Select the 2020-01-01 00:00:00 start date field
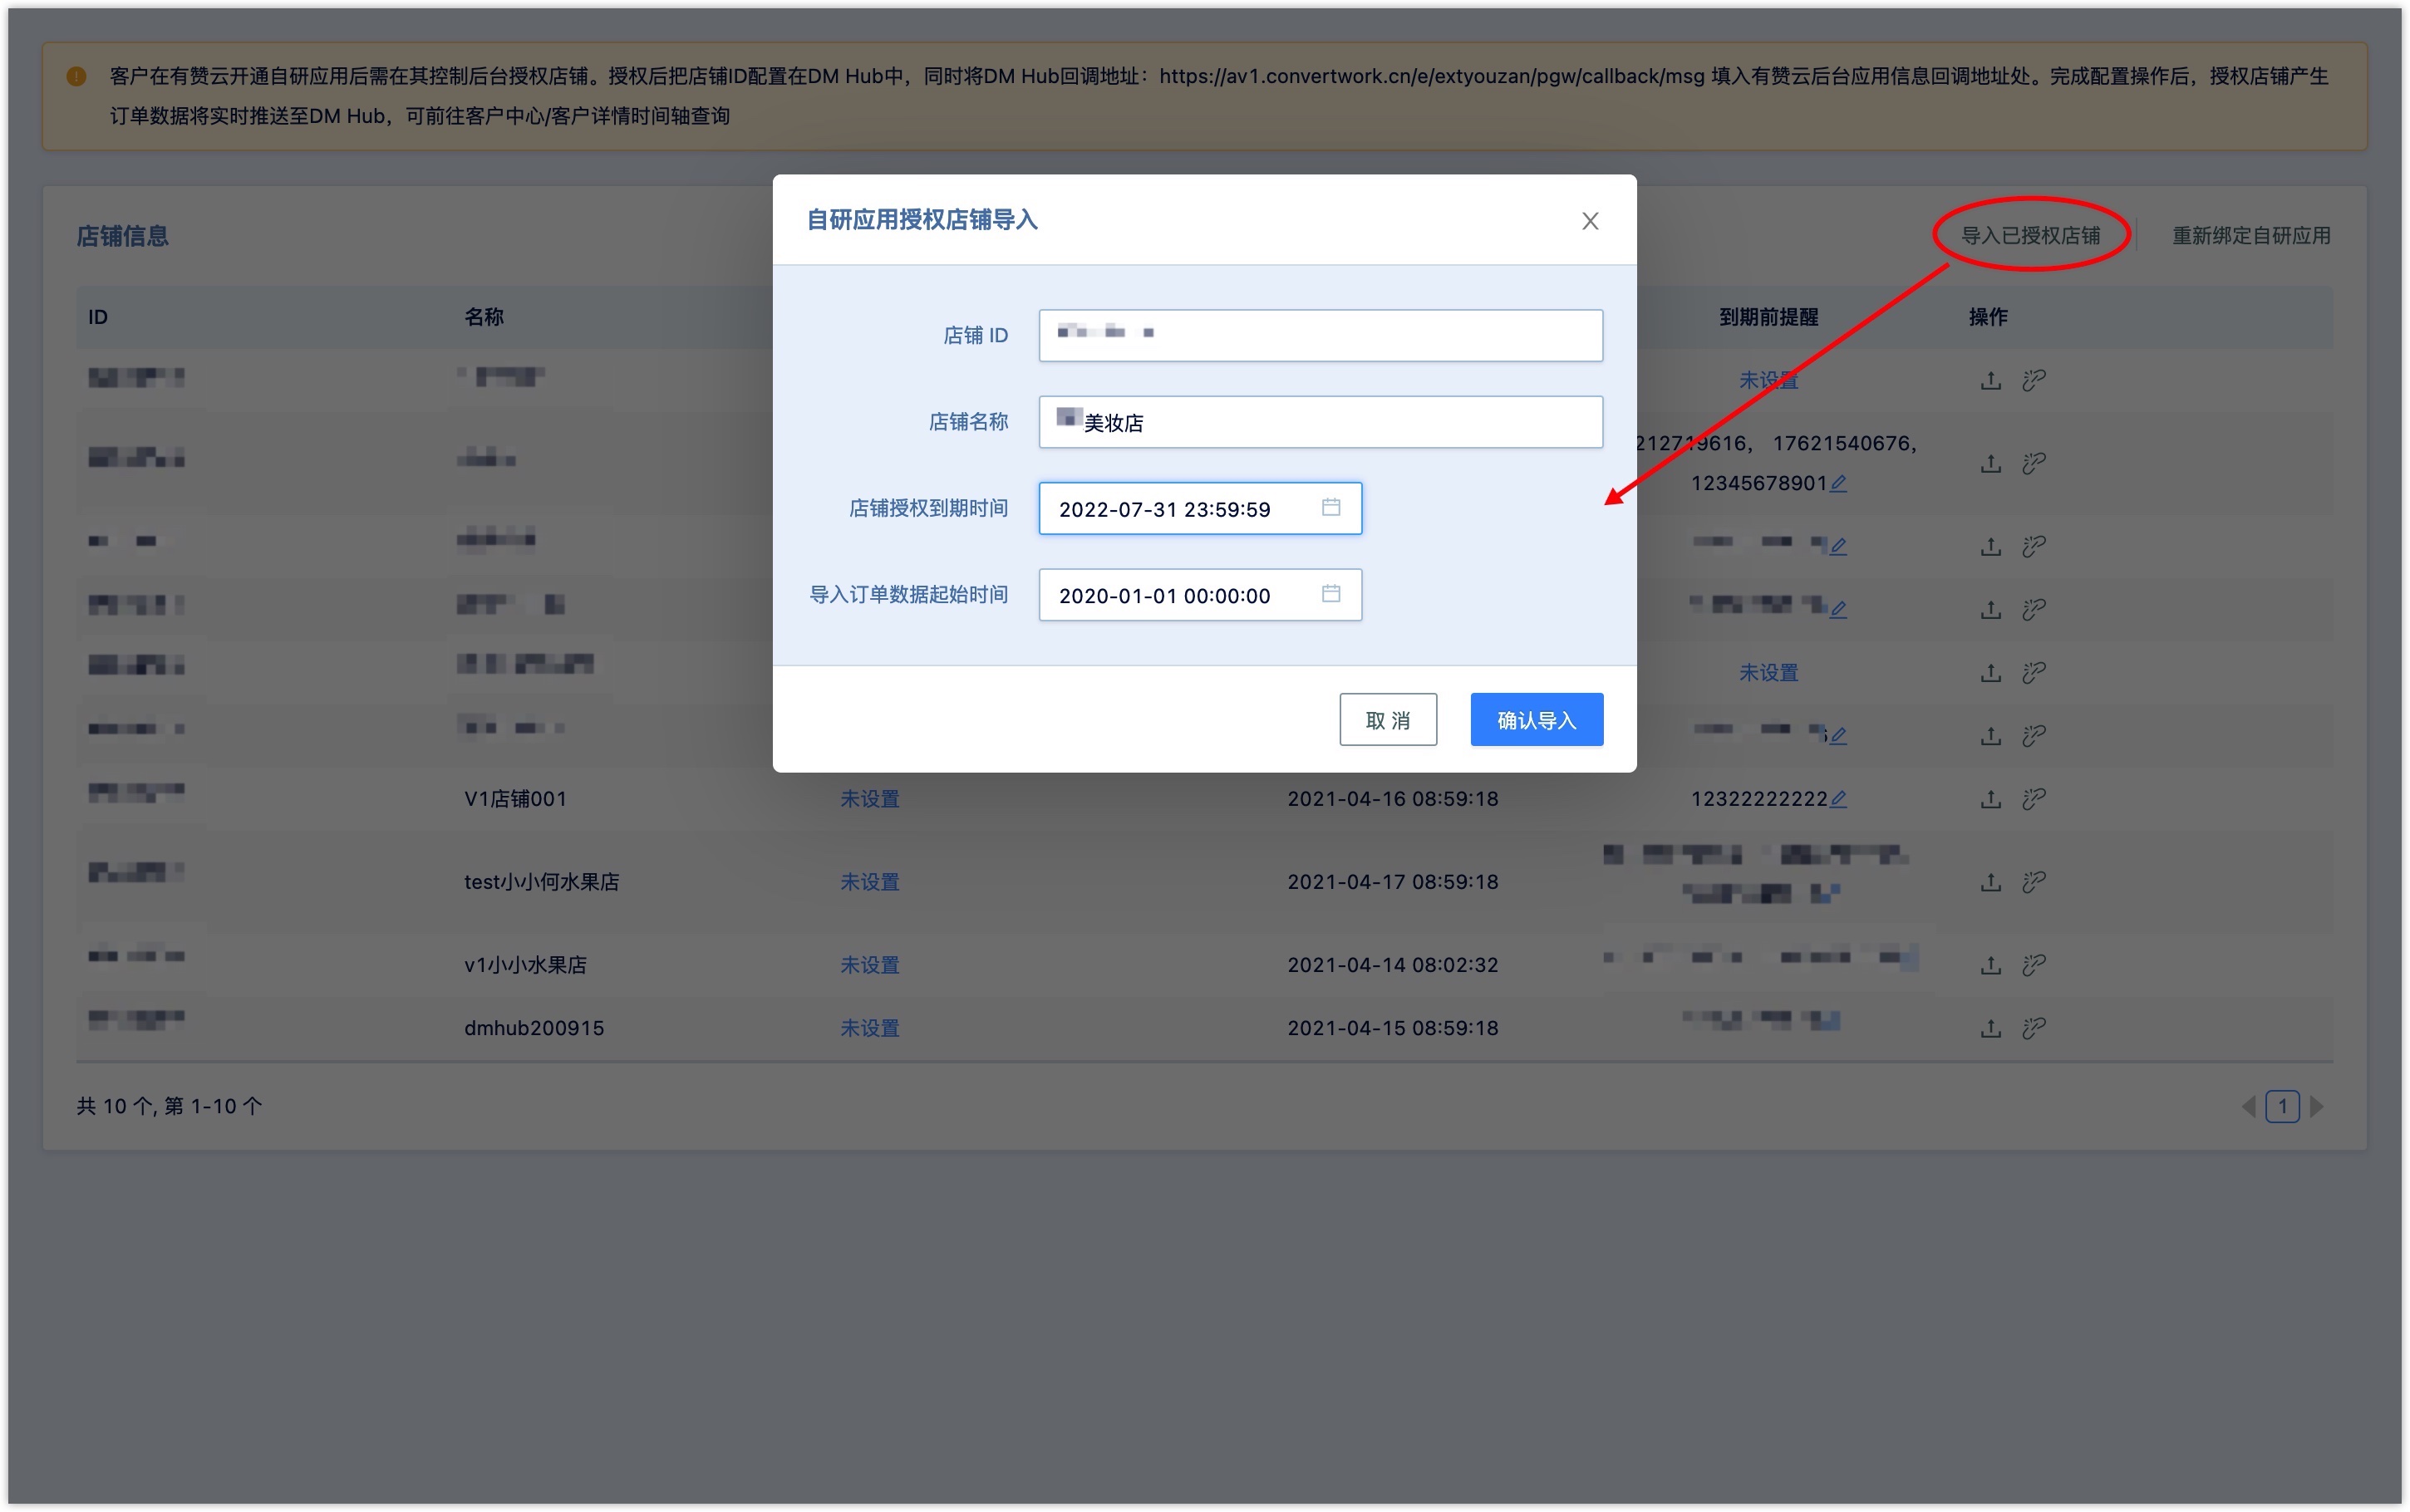This screenshot has height=1512, width=2410. coord(1200,595)
